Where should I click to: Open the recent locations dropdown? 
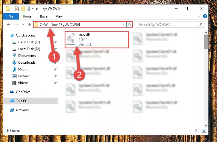[23, 25]
